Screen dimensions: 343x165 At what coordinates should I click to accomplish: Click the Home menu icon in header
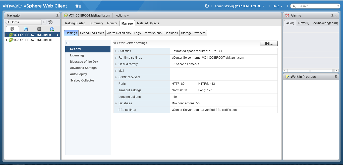[78, 6]
